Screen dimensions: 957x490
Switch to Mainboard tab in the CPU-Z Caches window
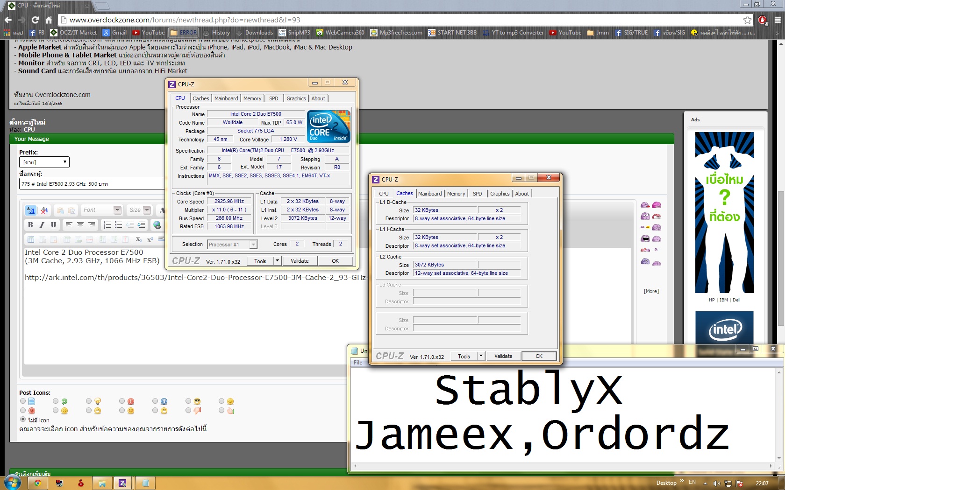430,194
